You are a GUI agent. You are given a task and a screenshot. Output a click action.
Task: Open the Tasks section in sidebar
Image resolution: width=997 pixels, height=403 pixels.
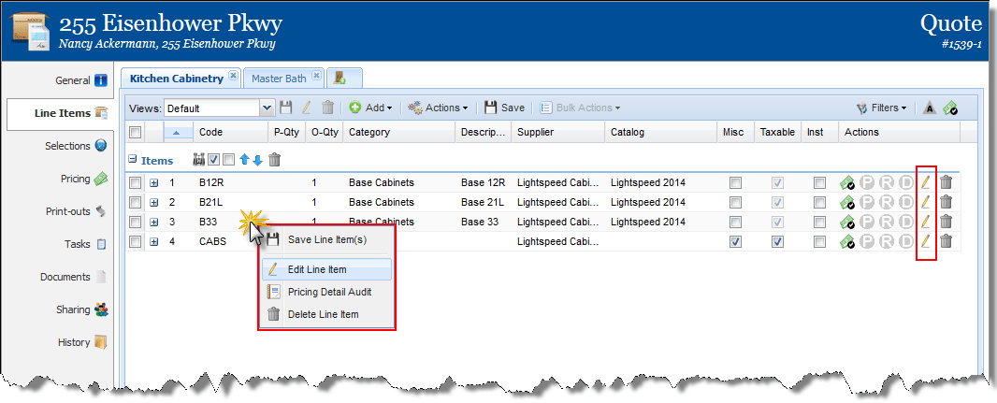click(85, 244)
